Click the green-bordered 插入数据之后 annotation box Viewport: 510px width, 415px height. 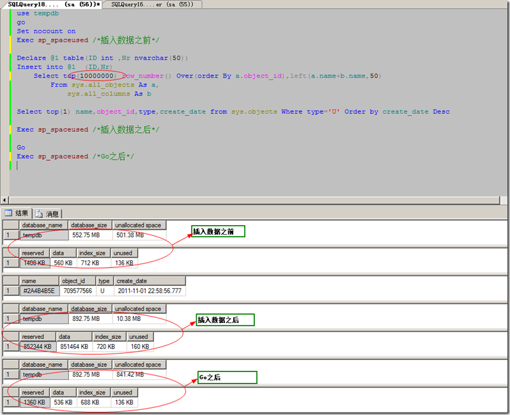point(225,319)
